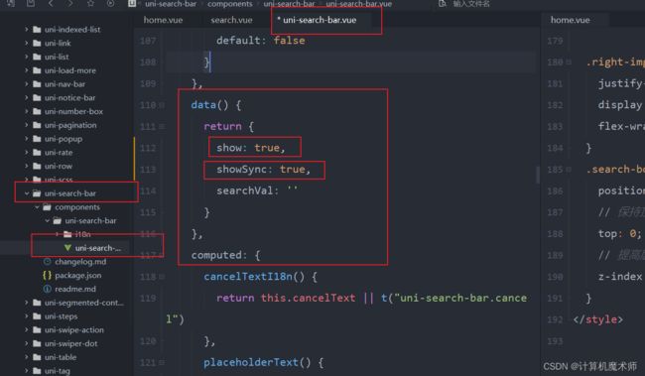645x376 pixels.
Task: Select the uni-popup folder
Action: pos(64,139)
